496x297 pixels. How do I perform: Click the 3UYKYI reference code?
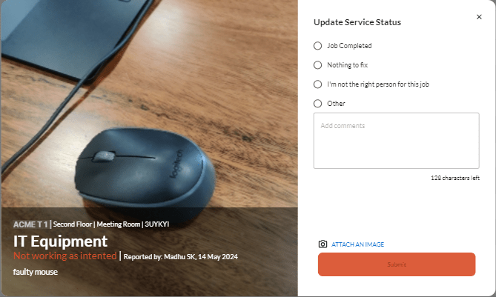tap(157, 224)
